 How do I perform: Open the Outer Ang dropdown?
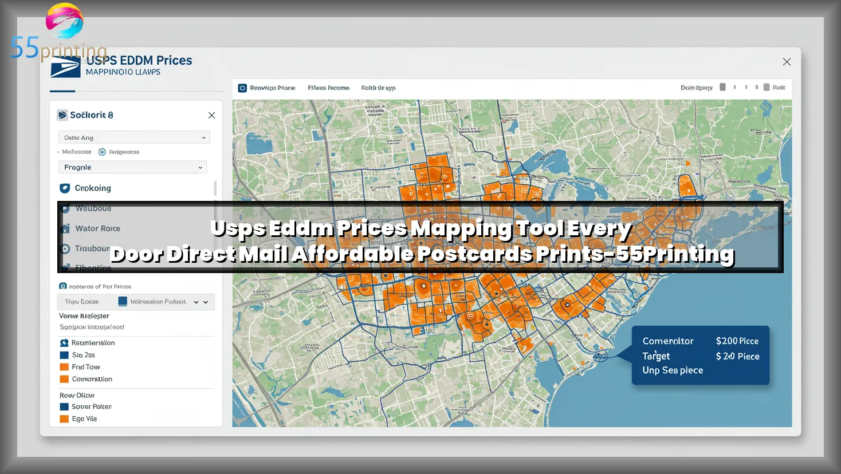click(x=134, y=137)
